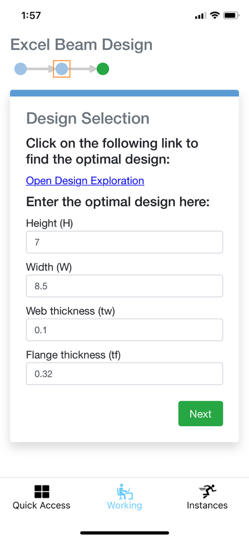Tap the cellular signal bars icon
The width and height of the screenshot is (249, 540).
pyautogui.click(x=200, y=16)
